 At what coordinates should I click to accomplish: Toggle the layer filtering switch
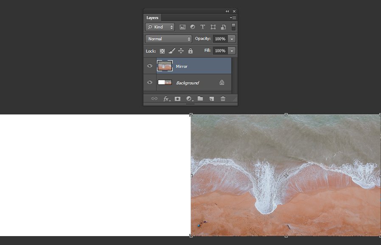click(233, 27)
